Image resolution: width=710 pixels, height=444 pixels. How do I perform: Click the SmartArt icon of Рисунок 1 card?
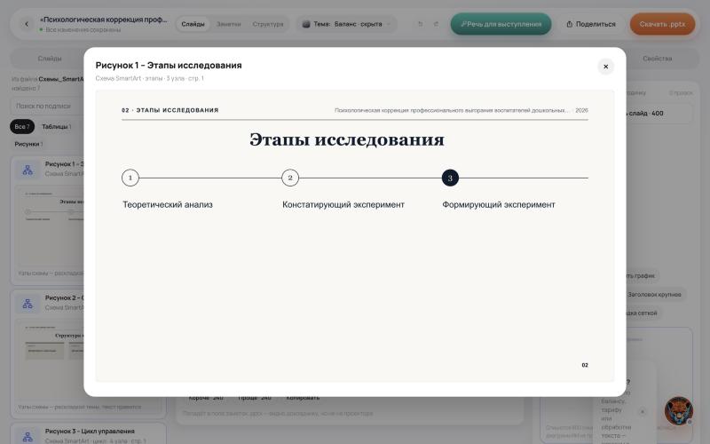[x=28, y=170]
